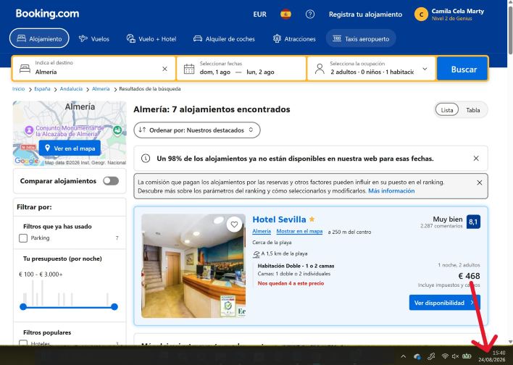Check the Hoteles filter checkbox
The width and height of the screenshot is (513, 365).
click(x=23, y=343)
